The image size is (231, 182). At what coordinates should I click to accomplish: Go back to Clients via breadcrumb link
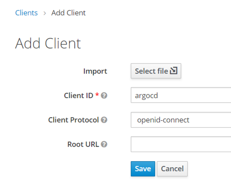click(26, 13)
